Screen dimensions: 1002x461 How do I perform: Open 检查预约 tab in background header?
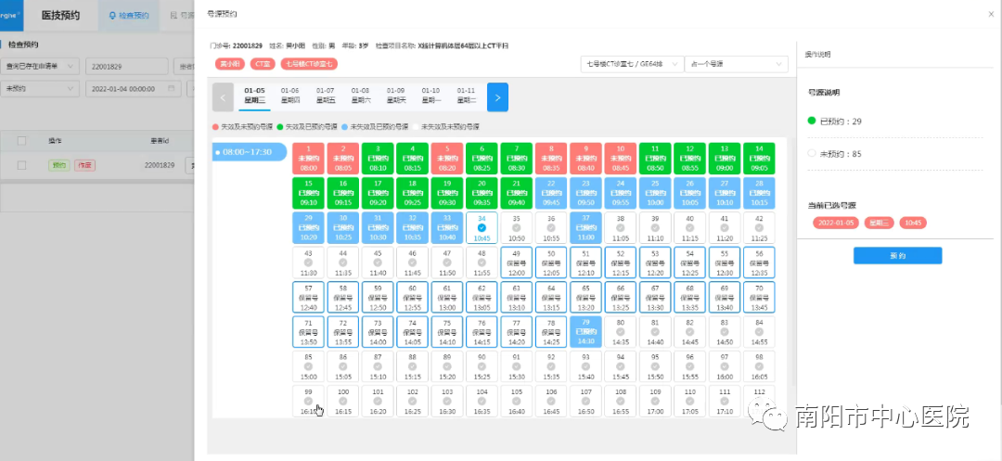point(128,16)
